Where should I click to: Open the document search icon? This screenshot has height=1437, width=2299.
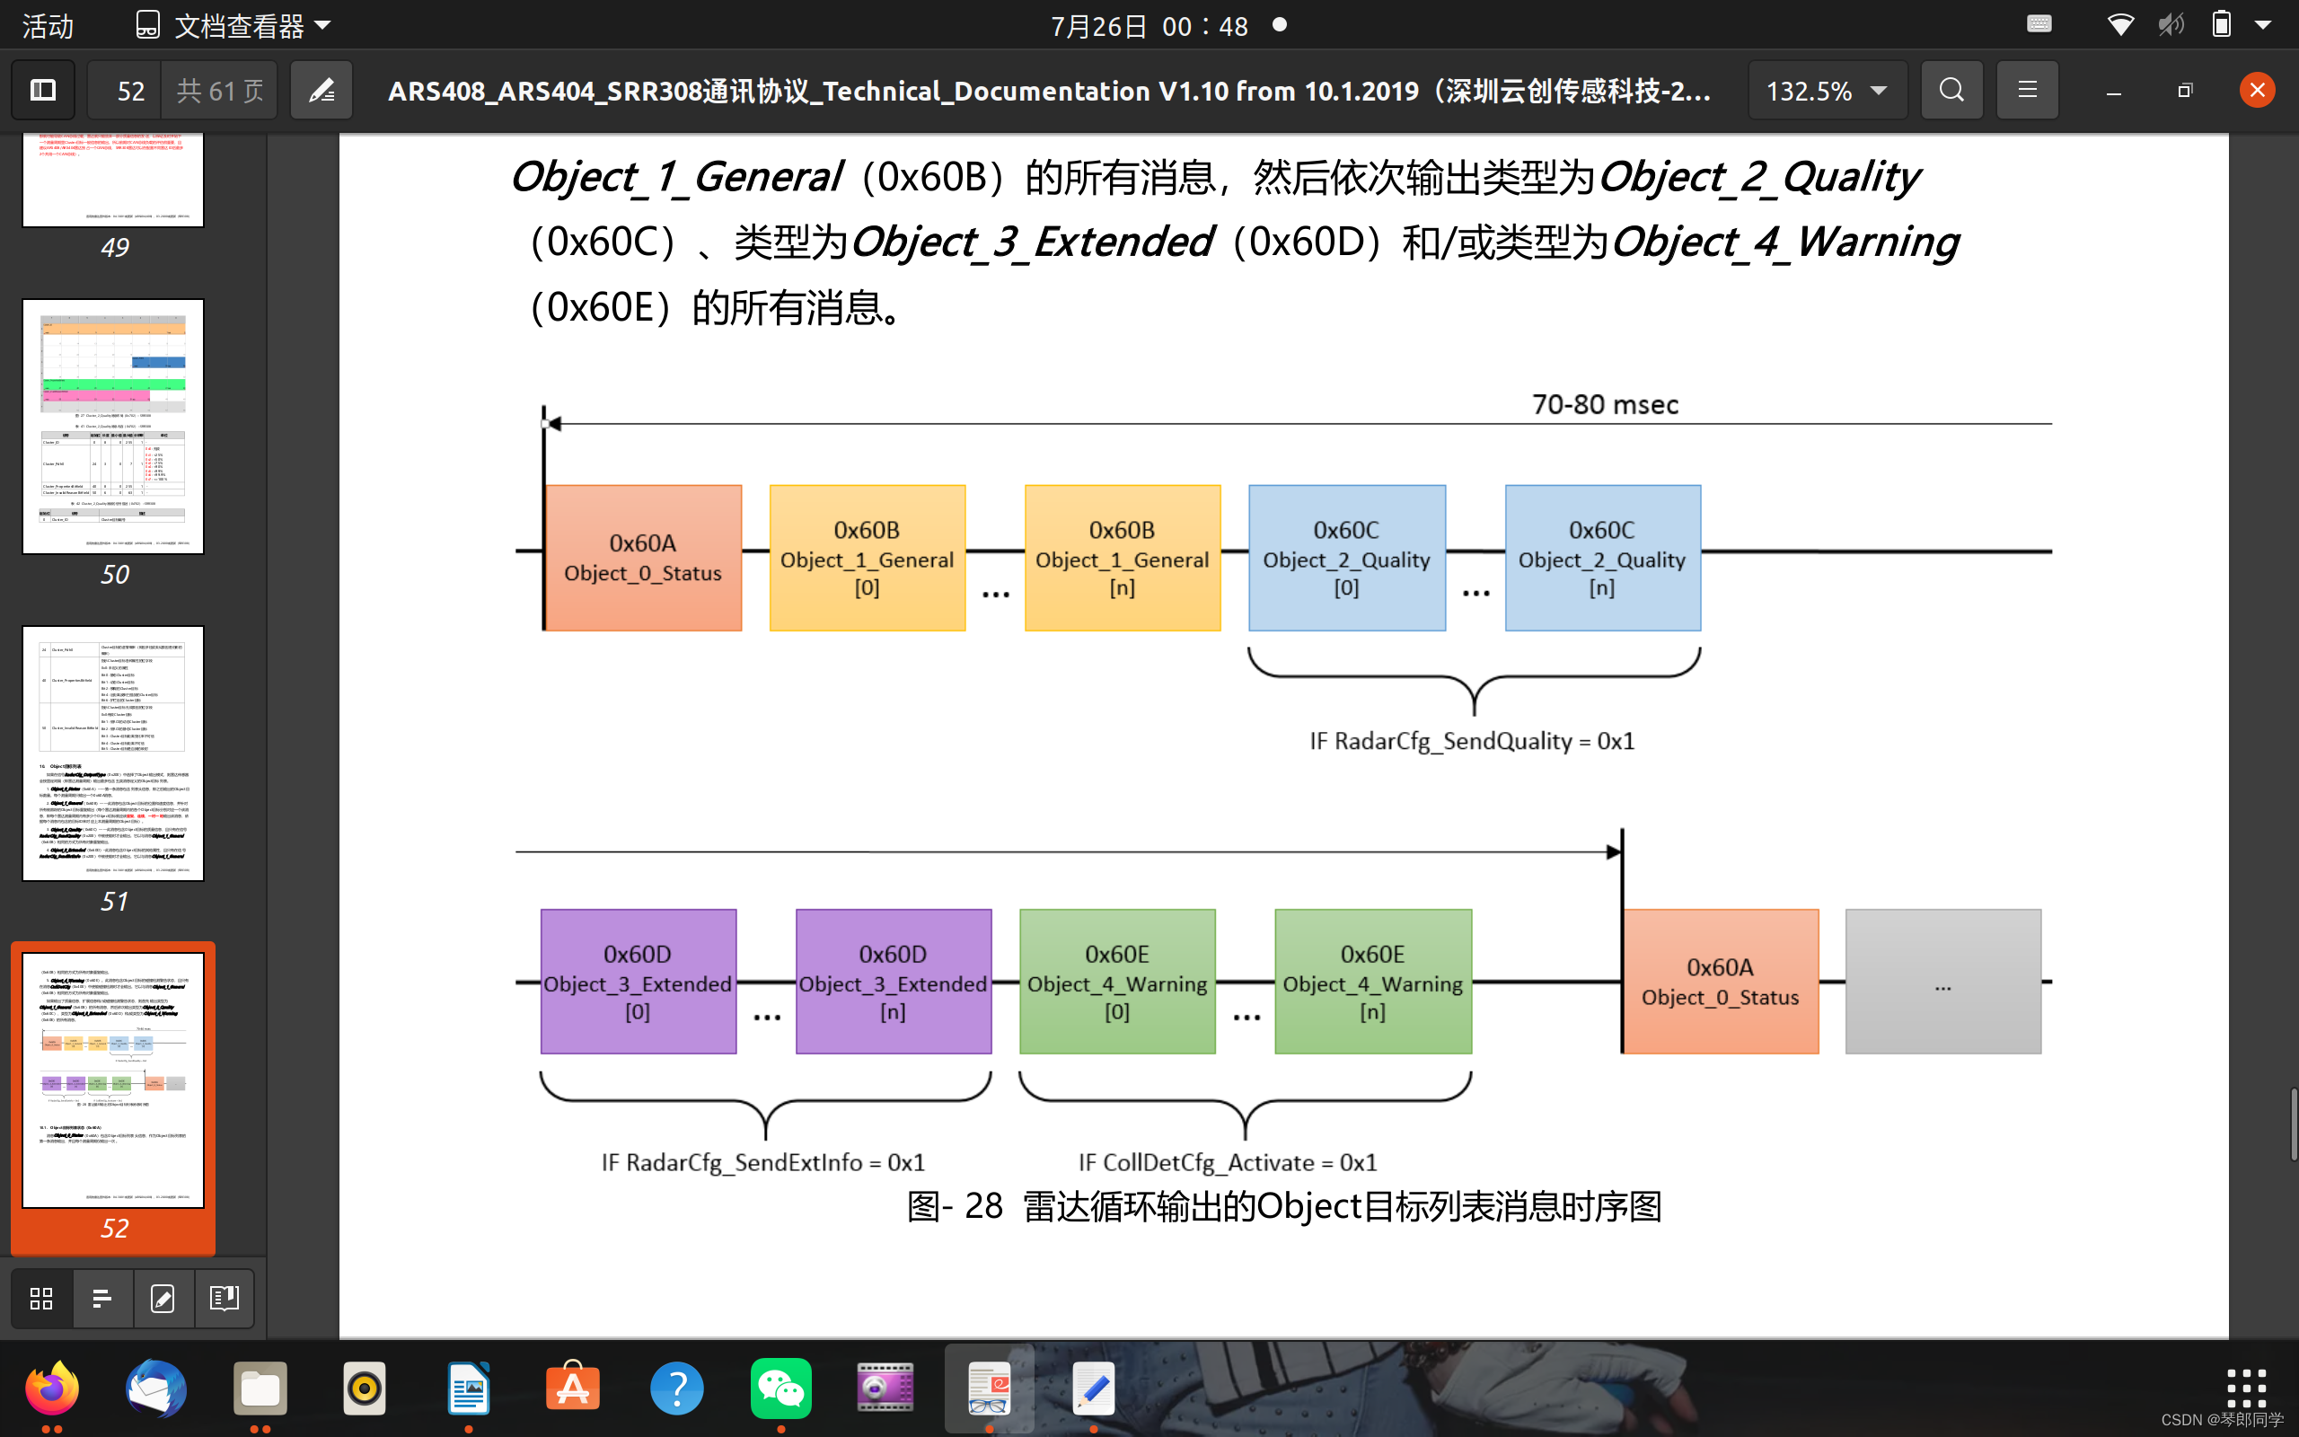coord(1951,91)
